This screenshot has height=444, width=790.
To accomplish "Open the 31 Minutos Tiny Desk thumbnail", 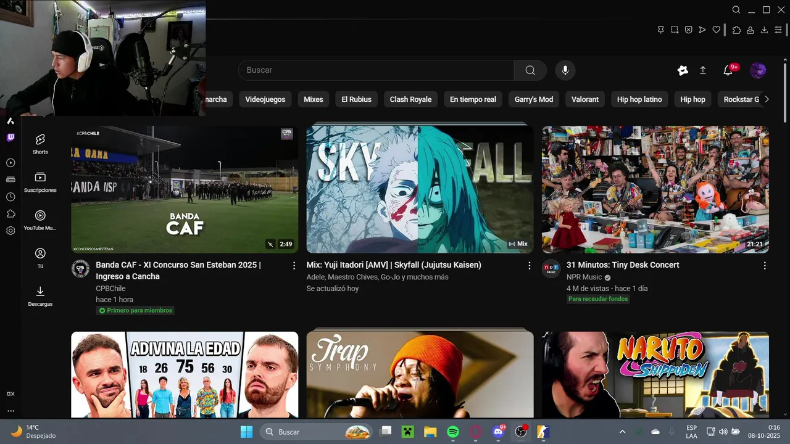I will pyautogui.click(x=655, y=189).
